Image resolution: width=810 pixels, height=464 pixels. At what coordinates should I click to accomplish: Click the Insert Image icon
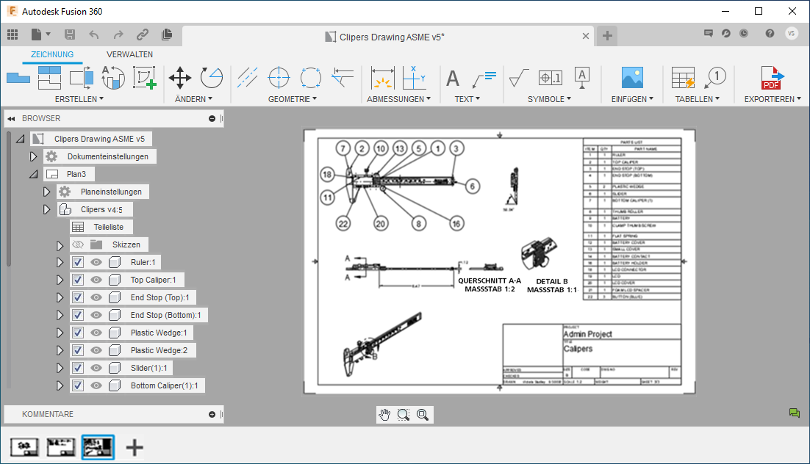point(632,78)
